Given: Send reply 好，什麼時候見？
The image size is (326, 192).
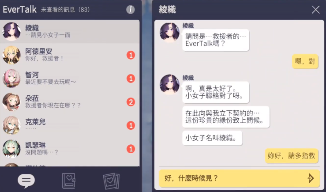Looking at the screenshot, I should point(239,178).
